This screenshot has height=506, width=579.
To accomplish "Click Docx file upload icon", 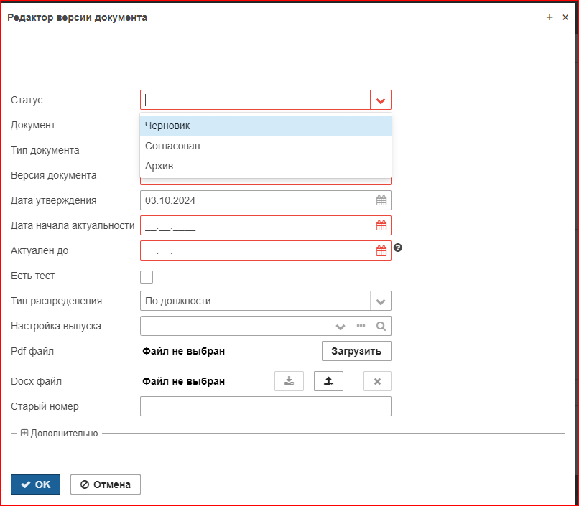I will 328,381.
